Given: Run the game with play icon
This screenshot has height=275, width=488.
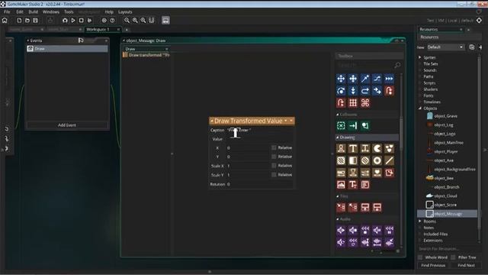Looking at the screenshot, I should coord(73,21).
